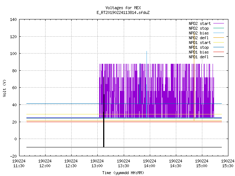The width and height of the screenshot is (235, 176).
Task: Click the E_RT20190224113814.sfduZ filename subtitle
Action: pos(123,12)
